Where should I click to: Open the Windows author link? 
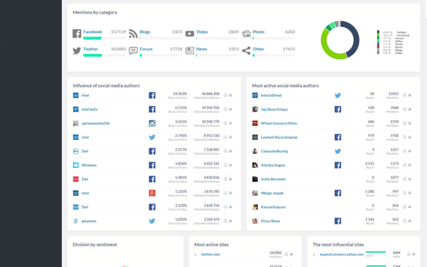[89, 165]
